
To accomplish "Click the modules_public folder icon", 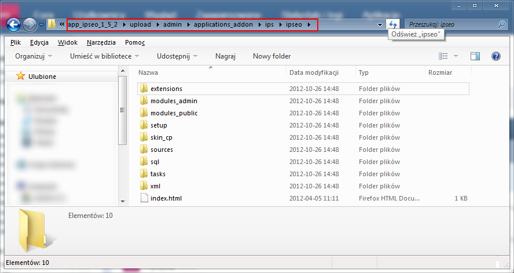I will 144,112.
